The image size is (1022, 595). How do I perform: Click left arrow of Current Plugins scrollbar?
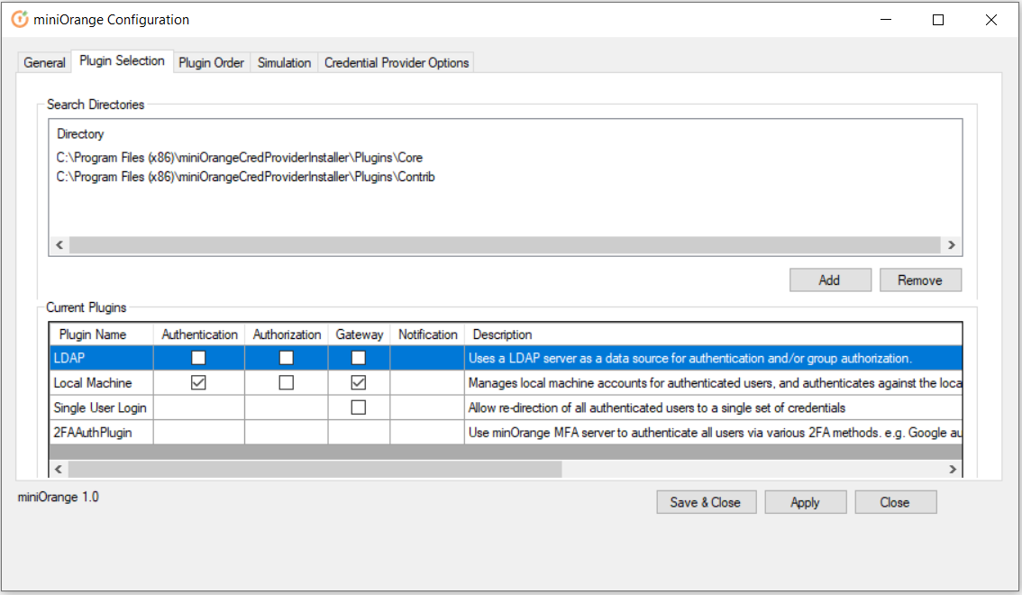coord(59,469)
